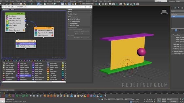Image resolution: width=184 pixels, height=103 pixels.
Task: Open the Create Selection Set dropdown
Action: click(x=87, y=4)
